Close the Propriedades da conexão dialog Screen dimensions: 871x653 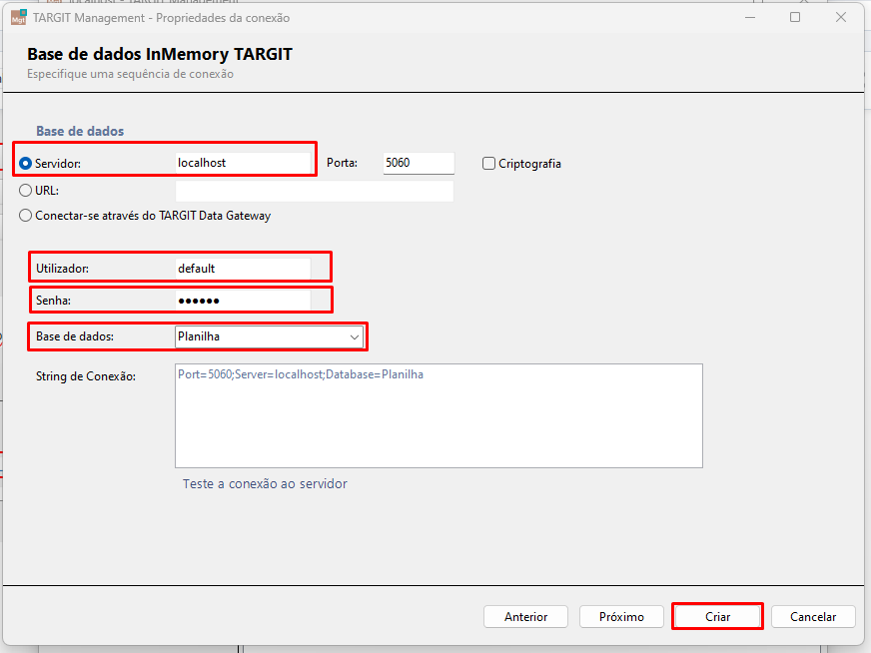tap(841, 18)
